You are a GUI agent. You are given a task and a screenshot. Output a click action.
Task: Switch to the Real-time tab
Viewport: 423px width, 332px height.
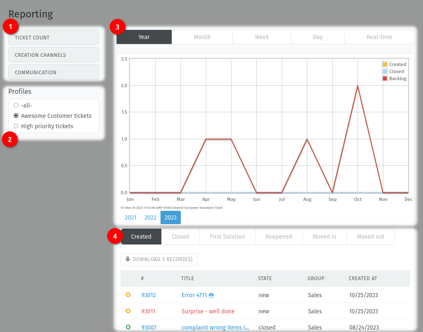tap(379, 37)
